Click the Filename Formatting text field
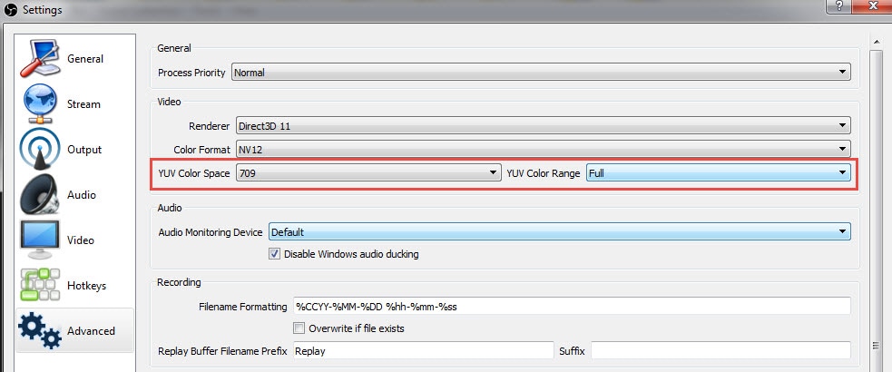Screen dimensions: 892x372 572,307
